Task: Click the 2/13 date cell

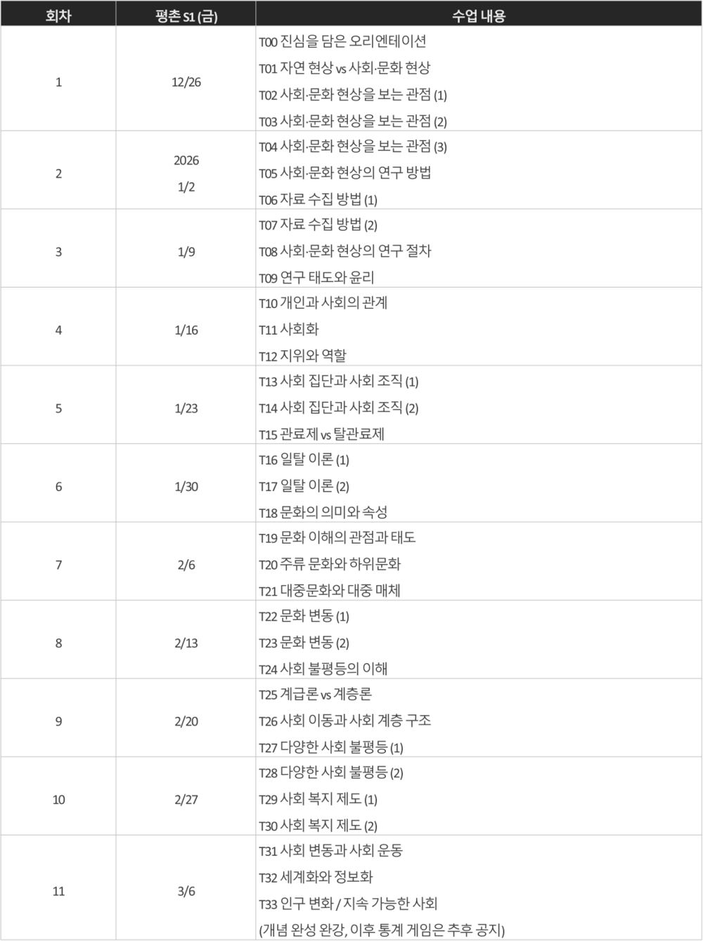Action: 186,643
